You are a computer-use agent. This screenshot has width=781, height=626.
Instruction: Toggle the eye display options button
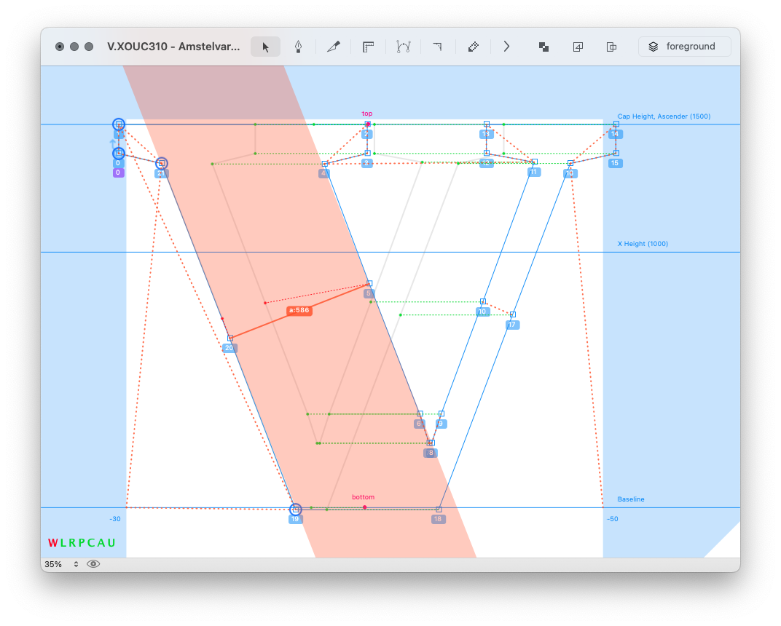tap(93, 564)
